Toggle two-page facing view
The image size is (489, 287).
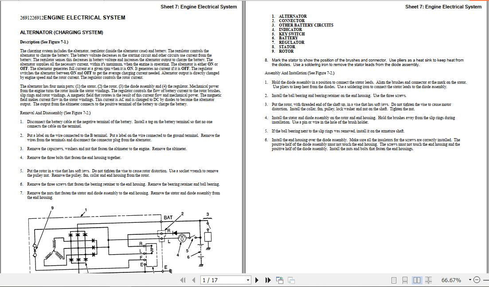pyautogui.click(x=417, y=280)
